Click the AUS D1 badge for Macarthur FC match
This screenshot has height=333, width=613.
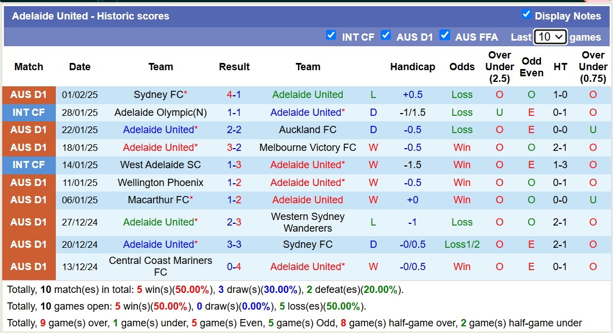click(x=28, y=200)
